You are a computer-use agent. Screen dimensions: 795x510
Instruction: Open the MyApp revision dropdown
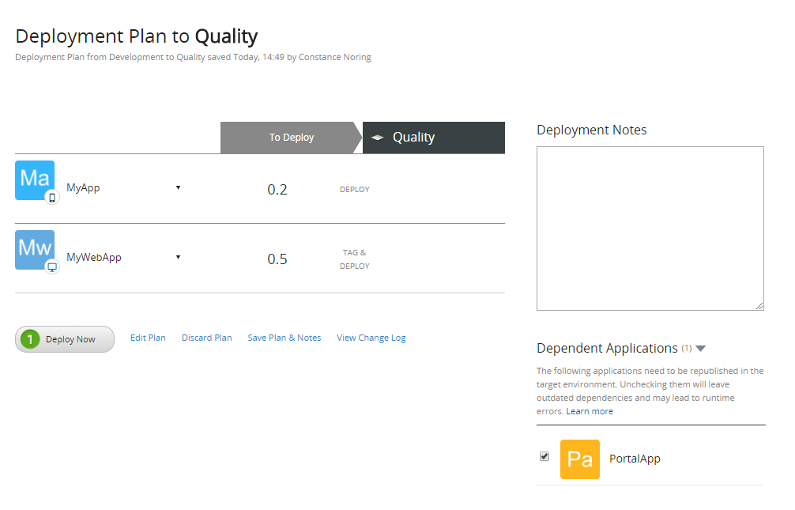click(x=178, y=187)
